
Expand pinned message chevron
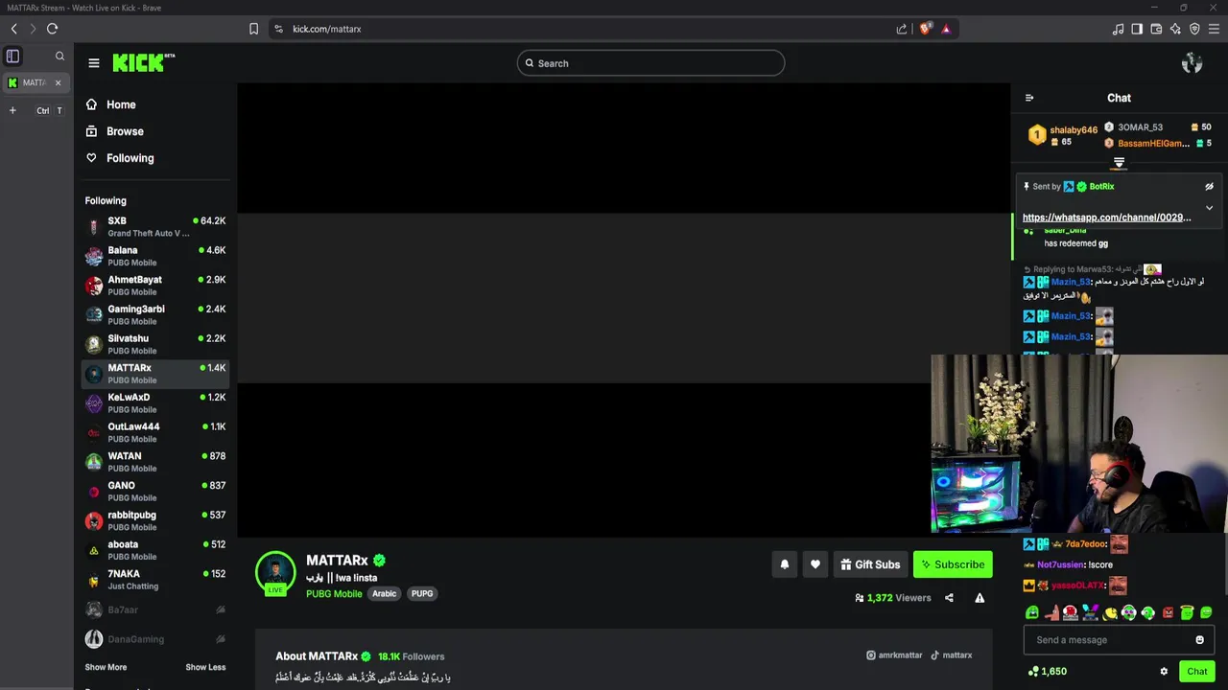coord(1209,208)
